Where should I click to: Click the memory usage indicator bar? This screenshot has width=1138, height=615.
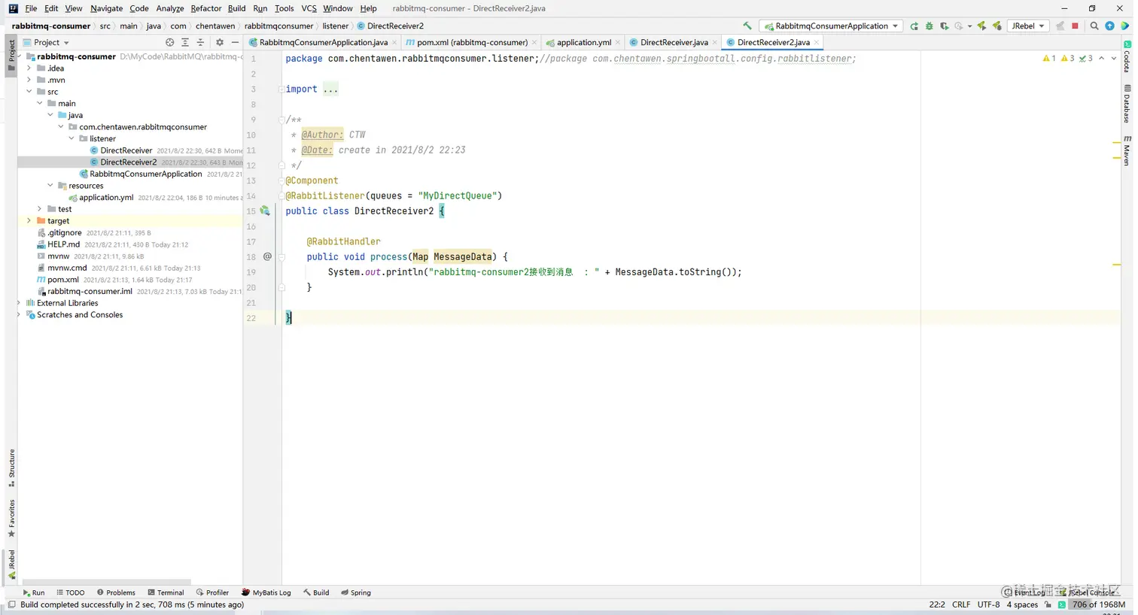[x=1098, y=604]
